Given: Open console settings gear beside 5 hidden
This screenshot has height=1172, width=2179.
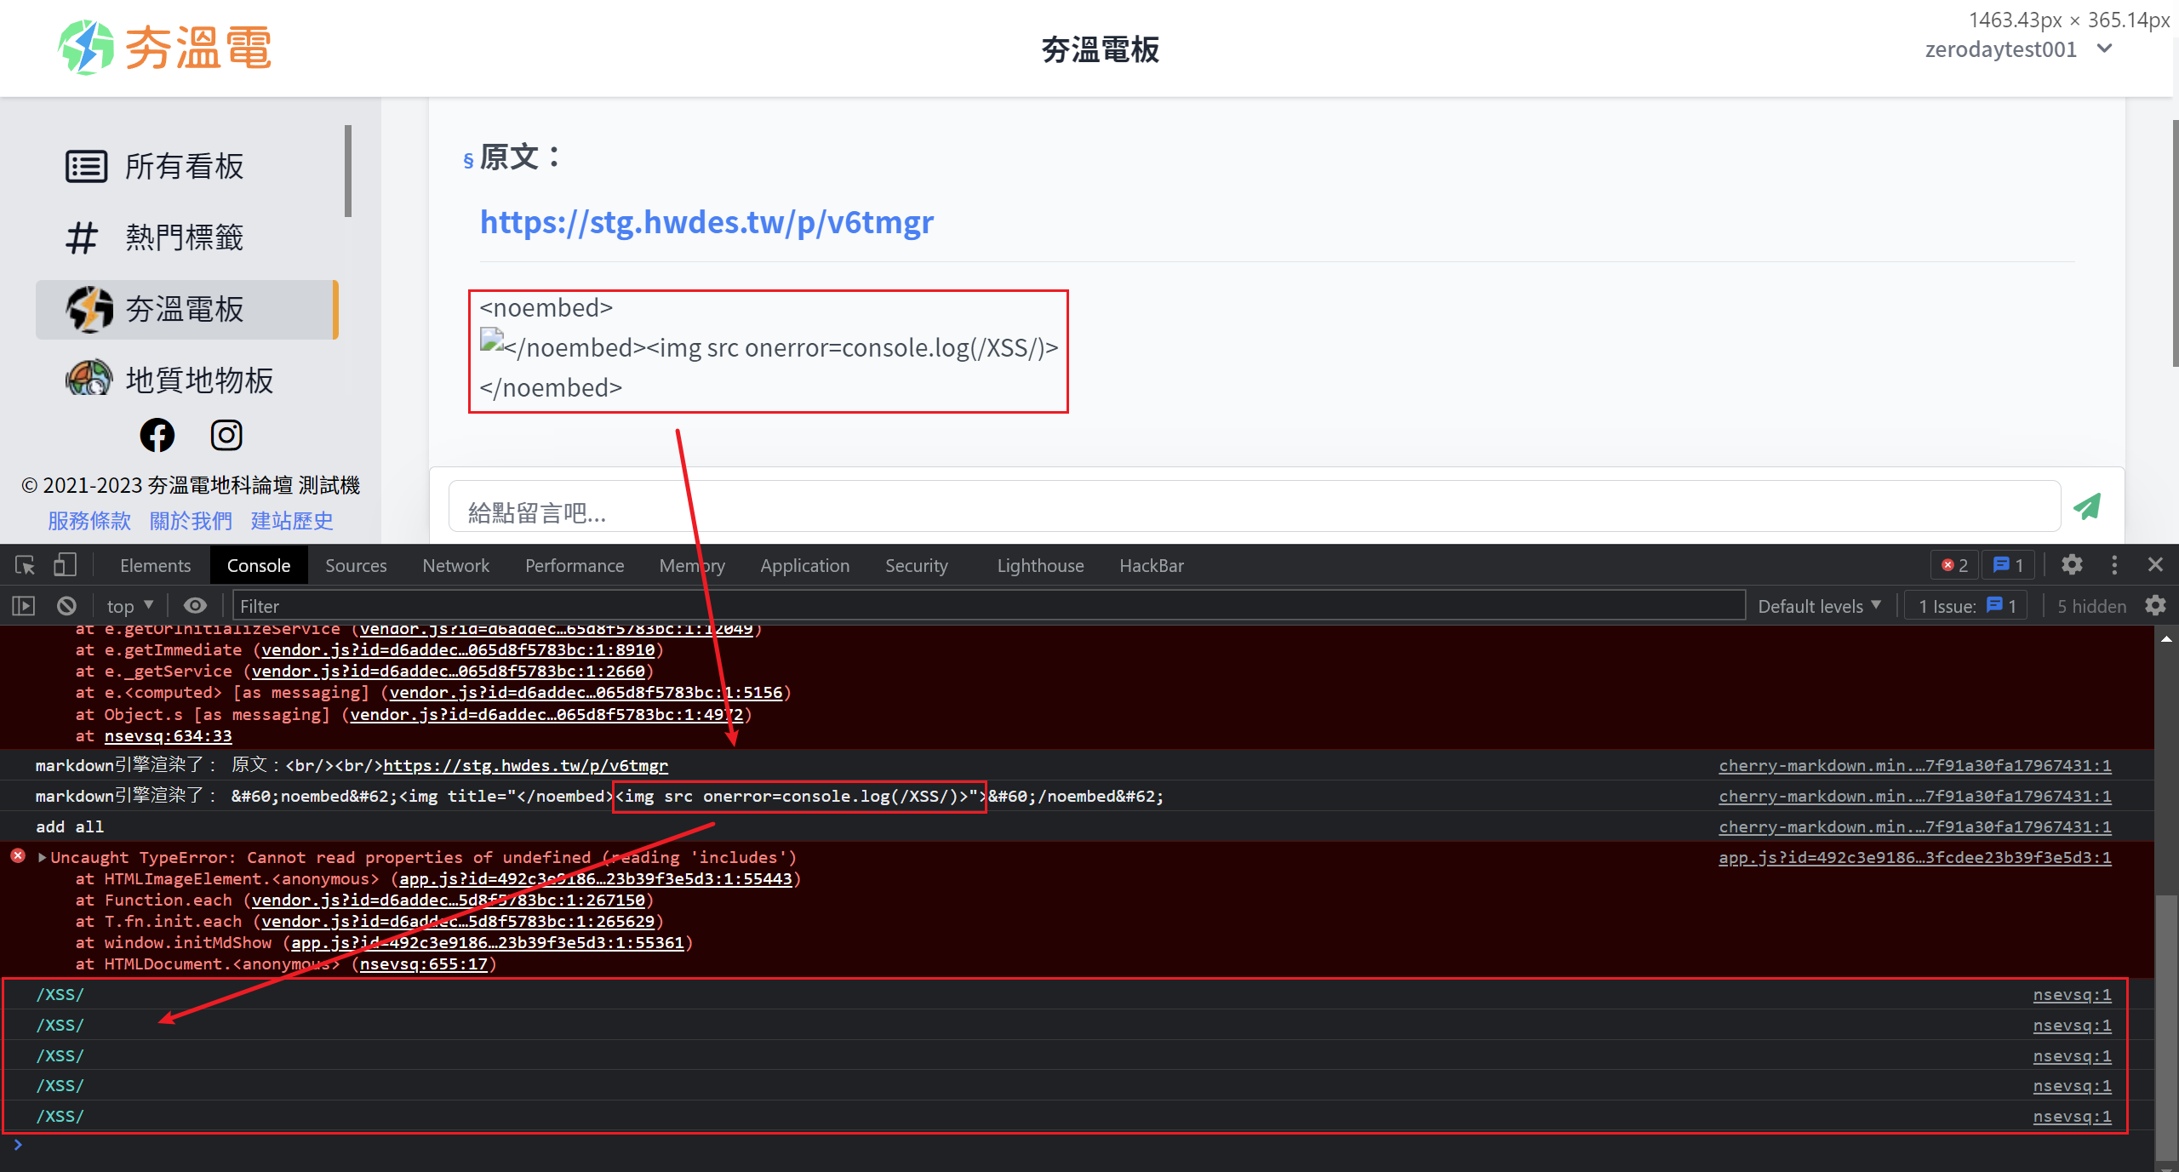Looking at the screenshot, I should (2155, 606).
